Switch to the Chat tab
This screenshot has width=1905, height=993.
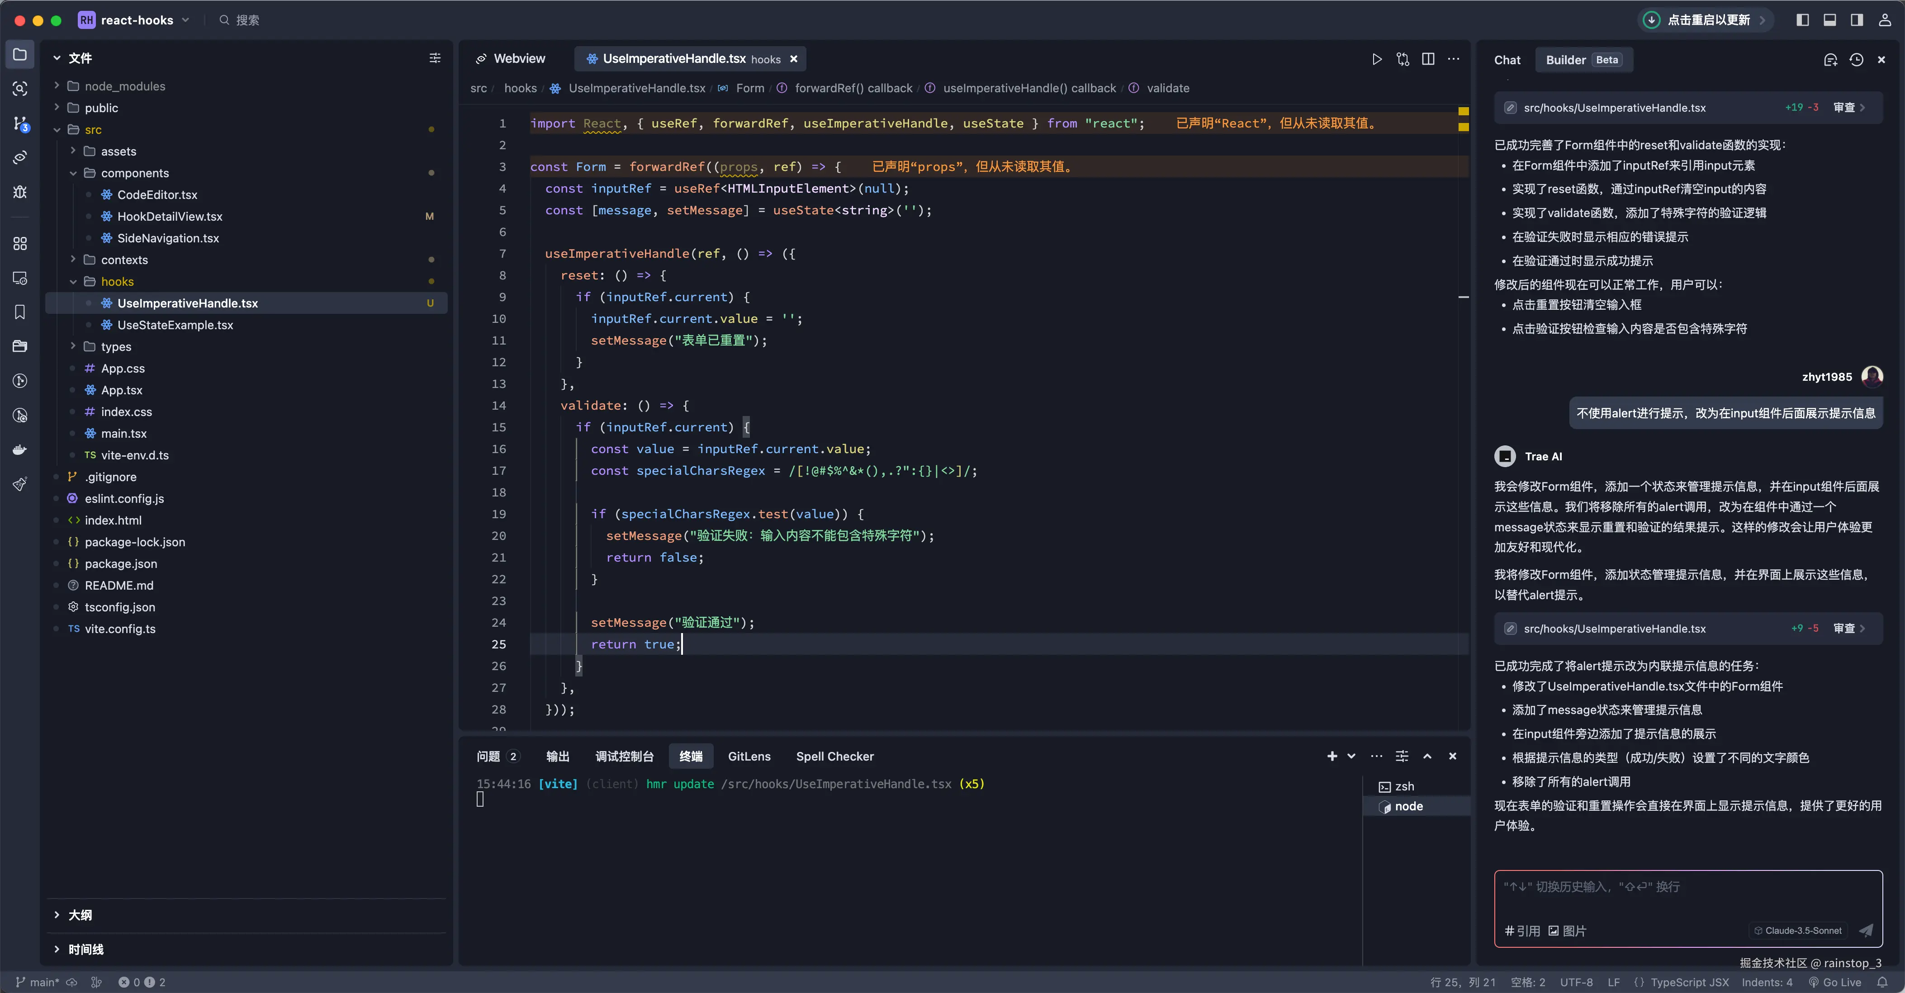[1507, 60]
